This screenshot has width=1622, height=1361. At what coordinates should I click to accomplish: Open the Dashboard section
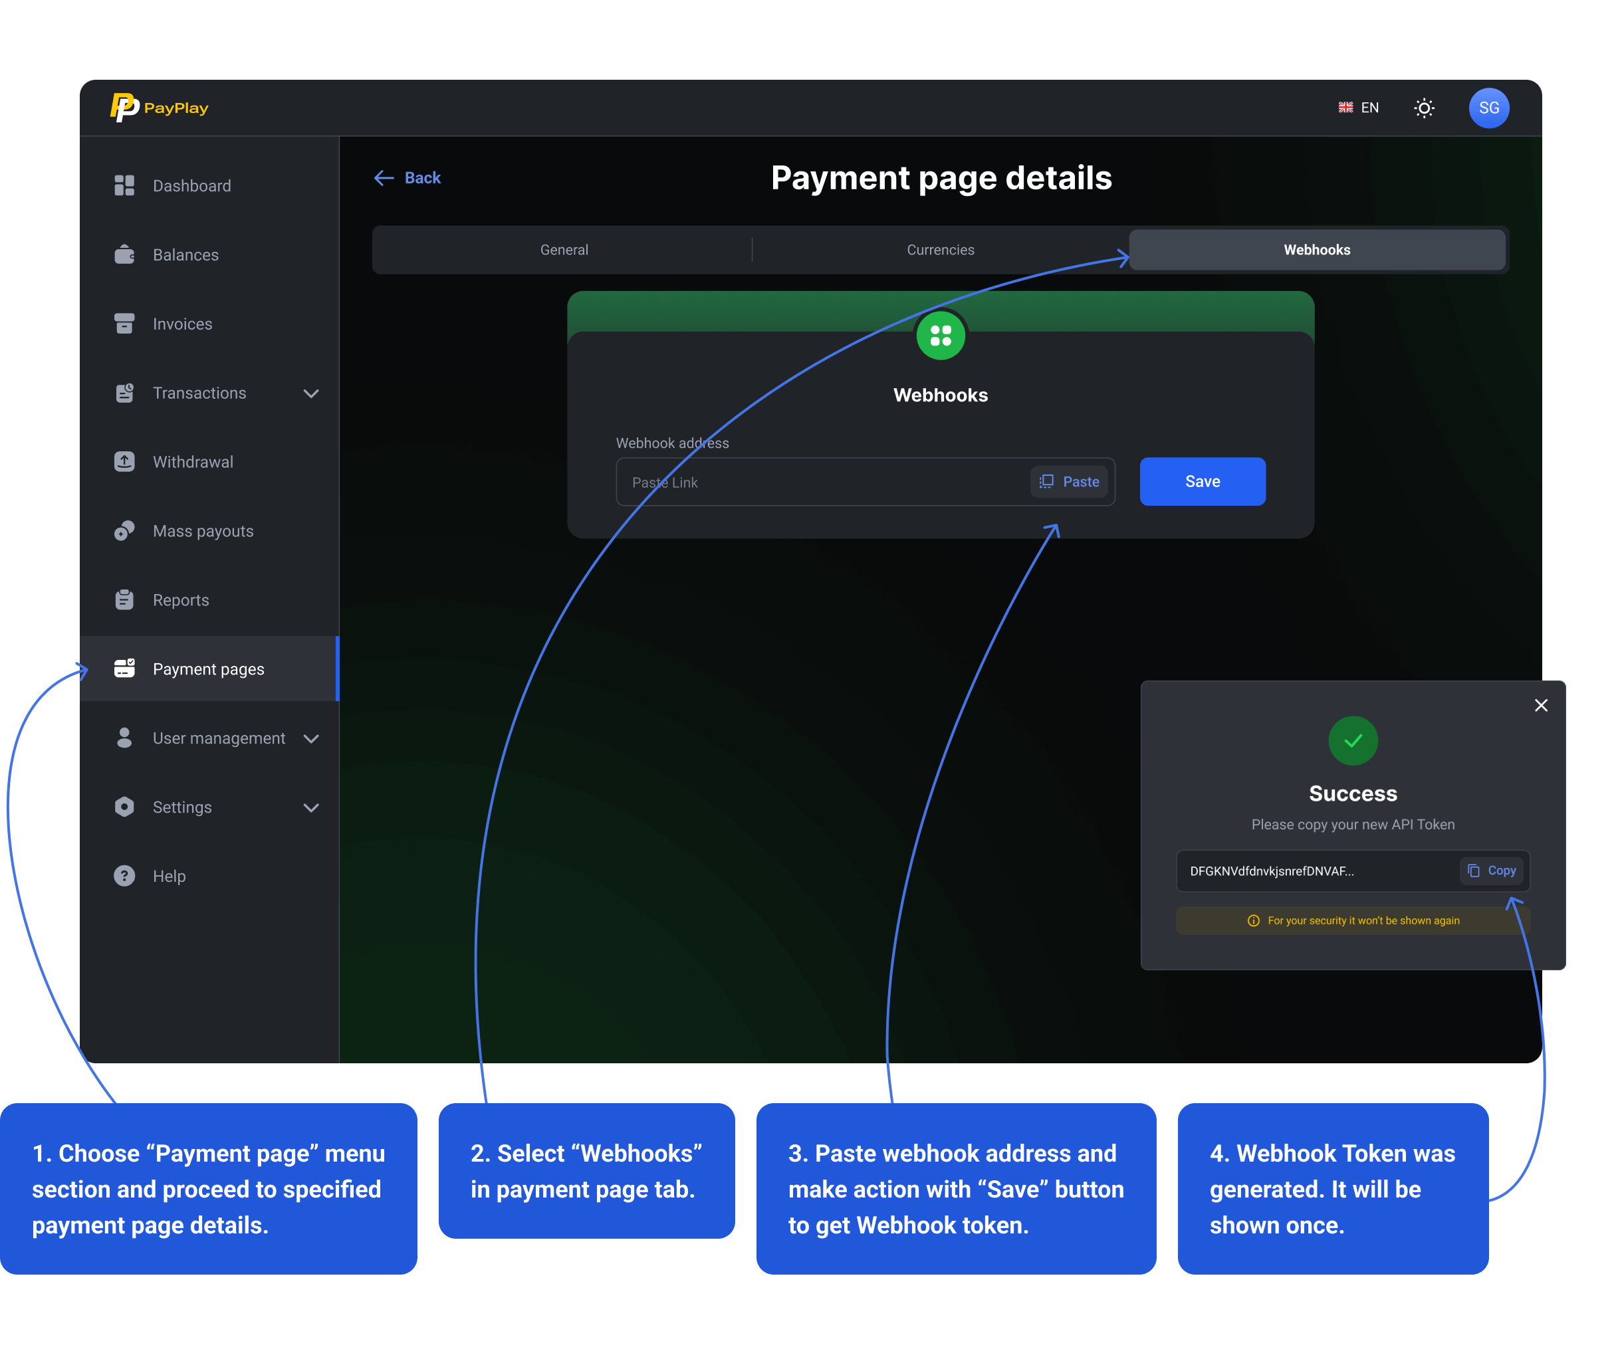coord(191,185)
